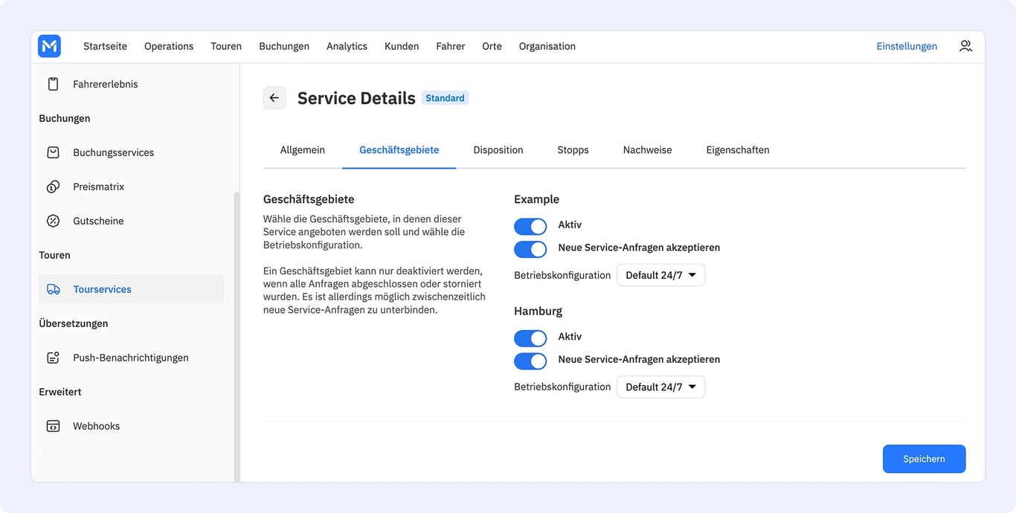Open Betriebskonfiguration dropdown for Example
This screenshot has width=1016, height=513.
click(x=660, y=275)
